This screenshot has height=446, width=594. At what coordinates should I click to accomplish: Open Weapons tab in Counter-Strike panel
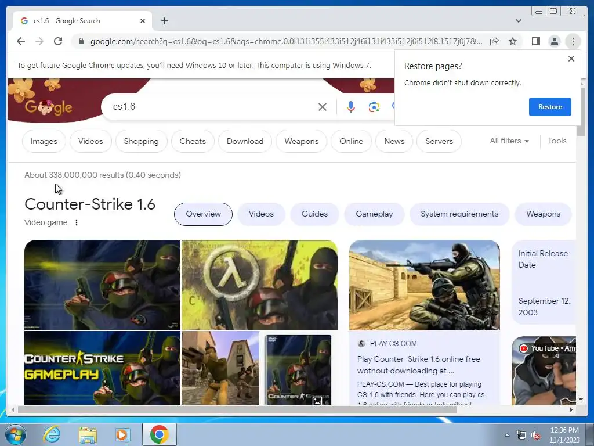click(543, 214)
